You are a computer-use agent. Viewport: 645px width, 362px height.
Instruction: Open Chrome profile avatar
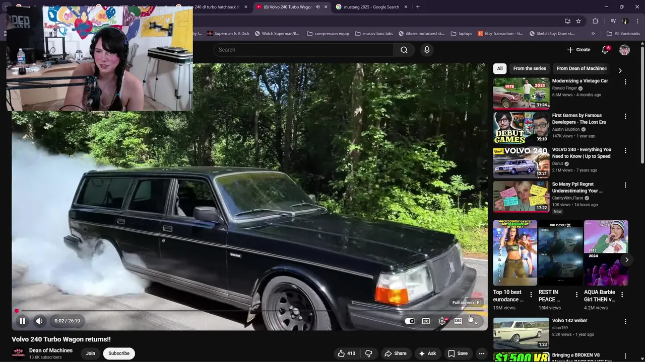625,21
